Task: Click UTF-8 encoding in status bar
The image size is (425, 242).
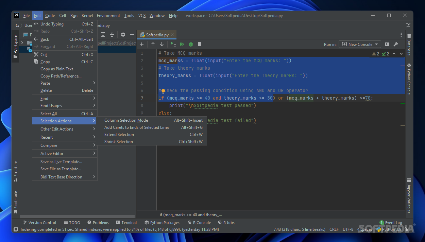Action: pyautogui.click(x=348, y=229)
